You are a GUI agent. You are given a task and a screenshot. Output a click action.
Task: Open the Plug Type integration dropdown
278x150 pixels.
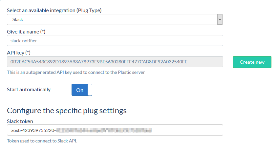[115, 19]
